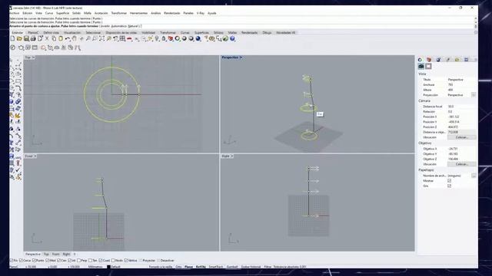Click the Open file folder icon
Image resolution: width=492 pixels, height=276 pixels.
[x=19, y=38]
